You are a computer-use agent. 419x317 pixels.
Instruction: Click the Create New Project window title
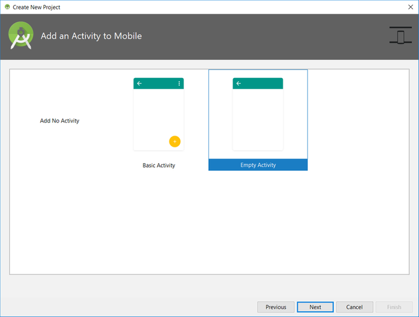(38, 7)
